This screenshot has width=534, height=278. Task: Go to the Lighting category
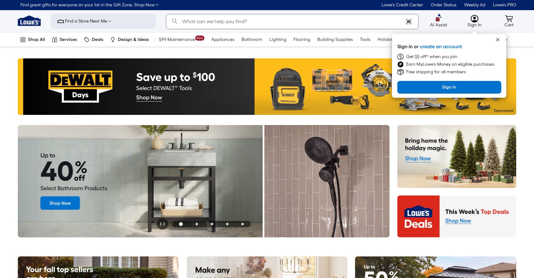tap(278, 40)
